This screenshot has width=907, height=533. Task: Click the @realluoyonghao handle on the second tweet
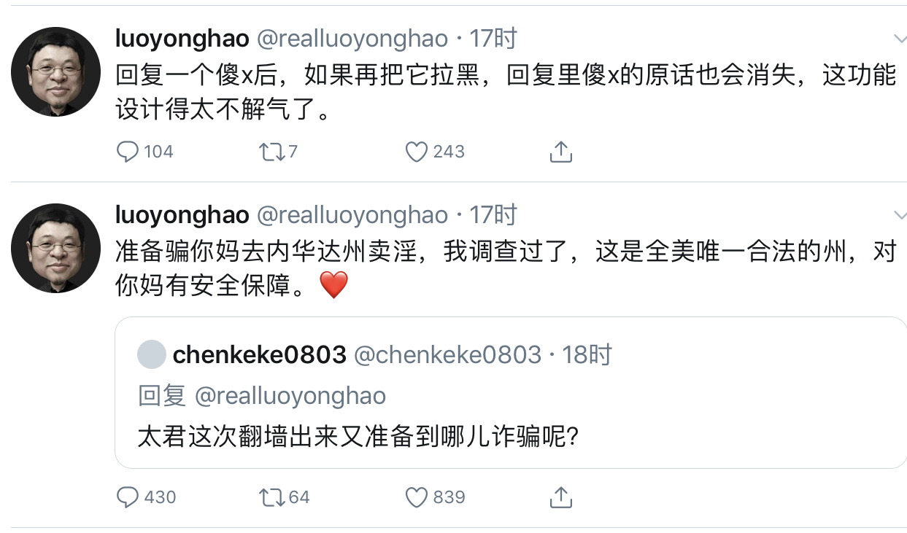click(x=352, y=214)
